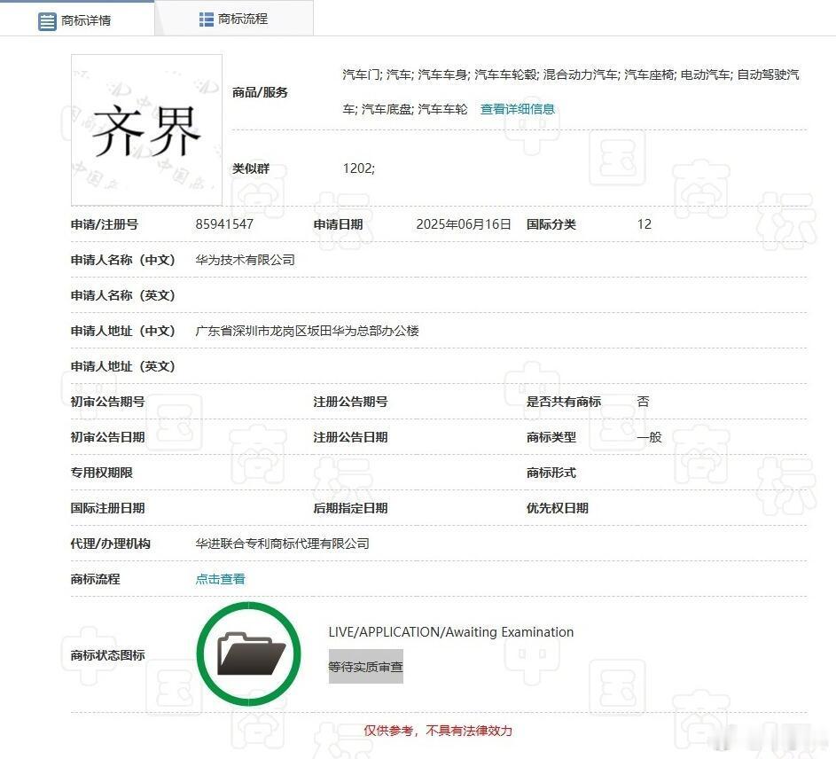Open the 查看详细信息 link
Viewport: 836px width, 759px height.
[517, 109]
